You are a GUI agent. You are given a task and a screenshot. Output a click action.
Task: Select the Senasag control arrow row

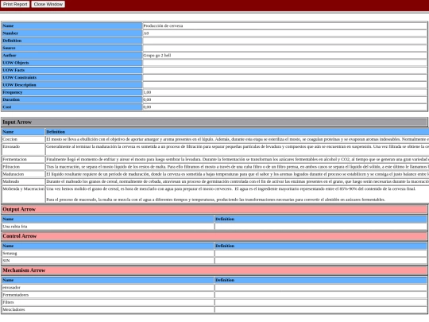pyautogui.click(x=214, y=254)
